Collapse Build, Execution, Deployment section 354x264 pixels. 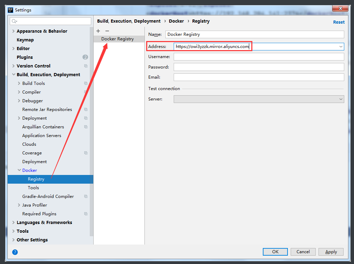14,74
